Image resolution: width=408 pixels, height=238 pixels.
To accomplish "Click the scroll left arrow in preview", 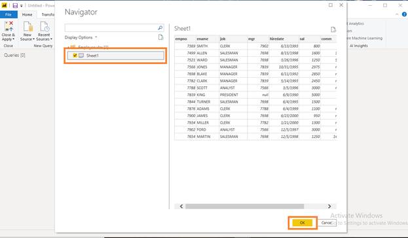I will click(181, 207).
